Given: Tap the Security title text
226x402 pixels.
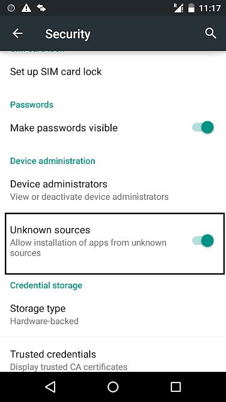Looking at the screenshot, I should 68,34.
